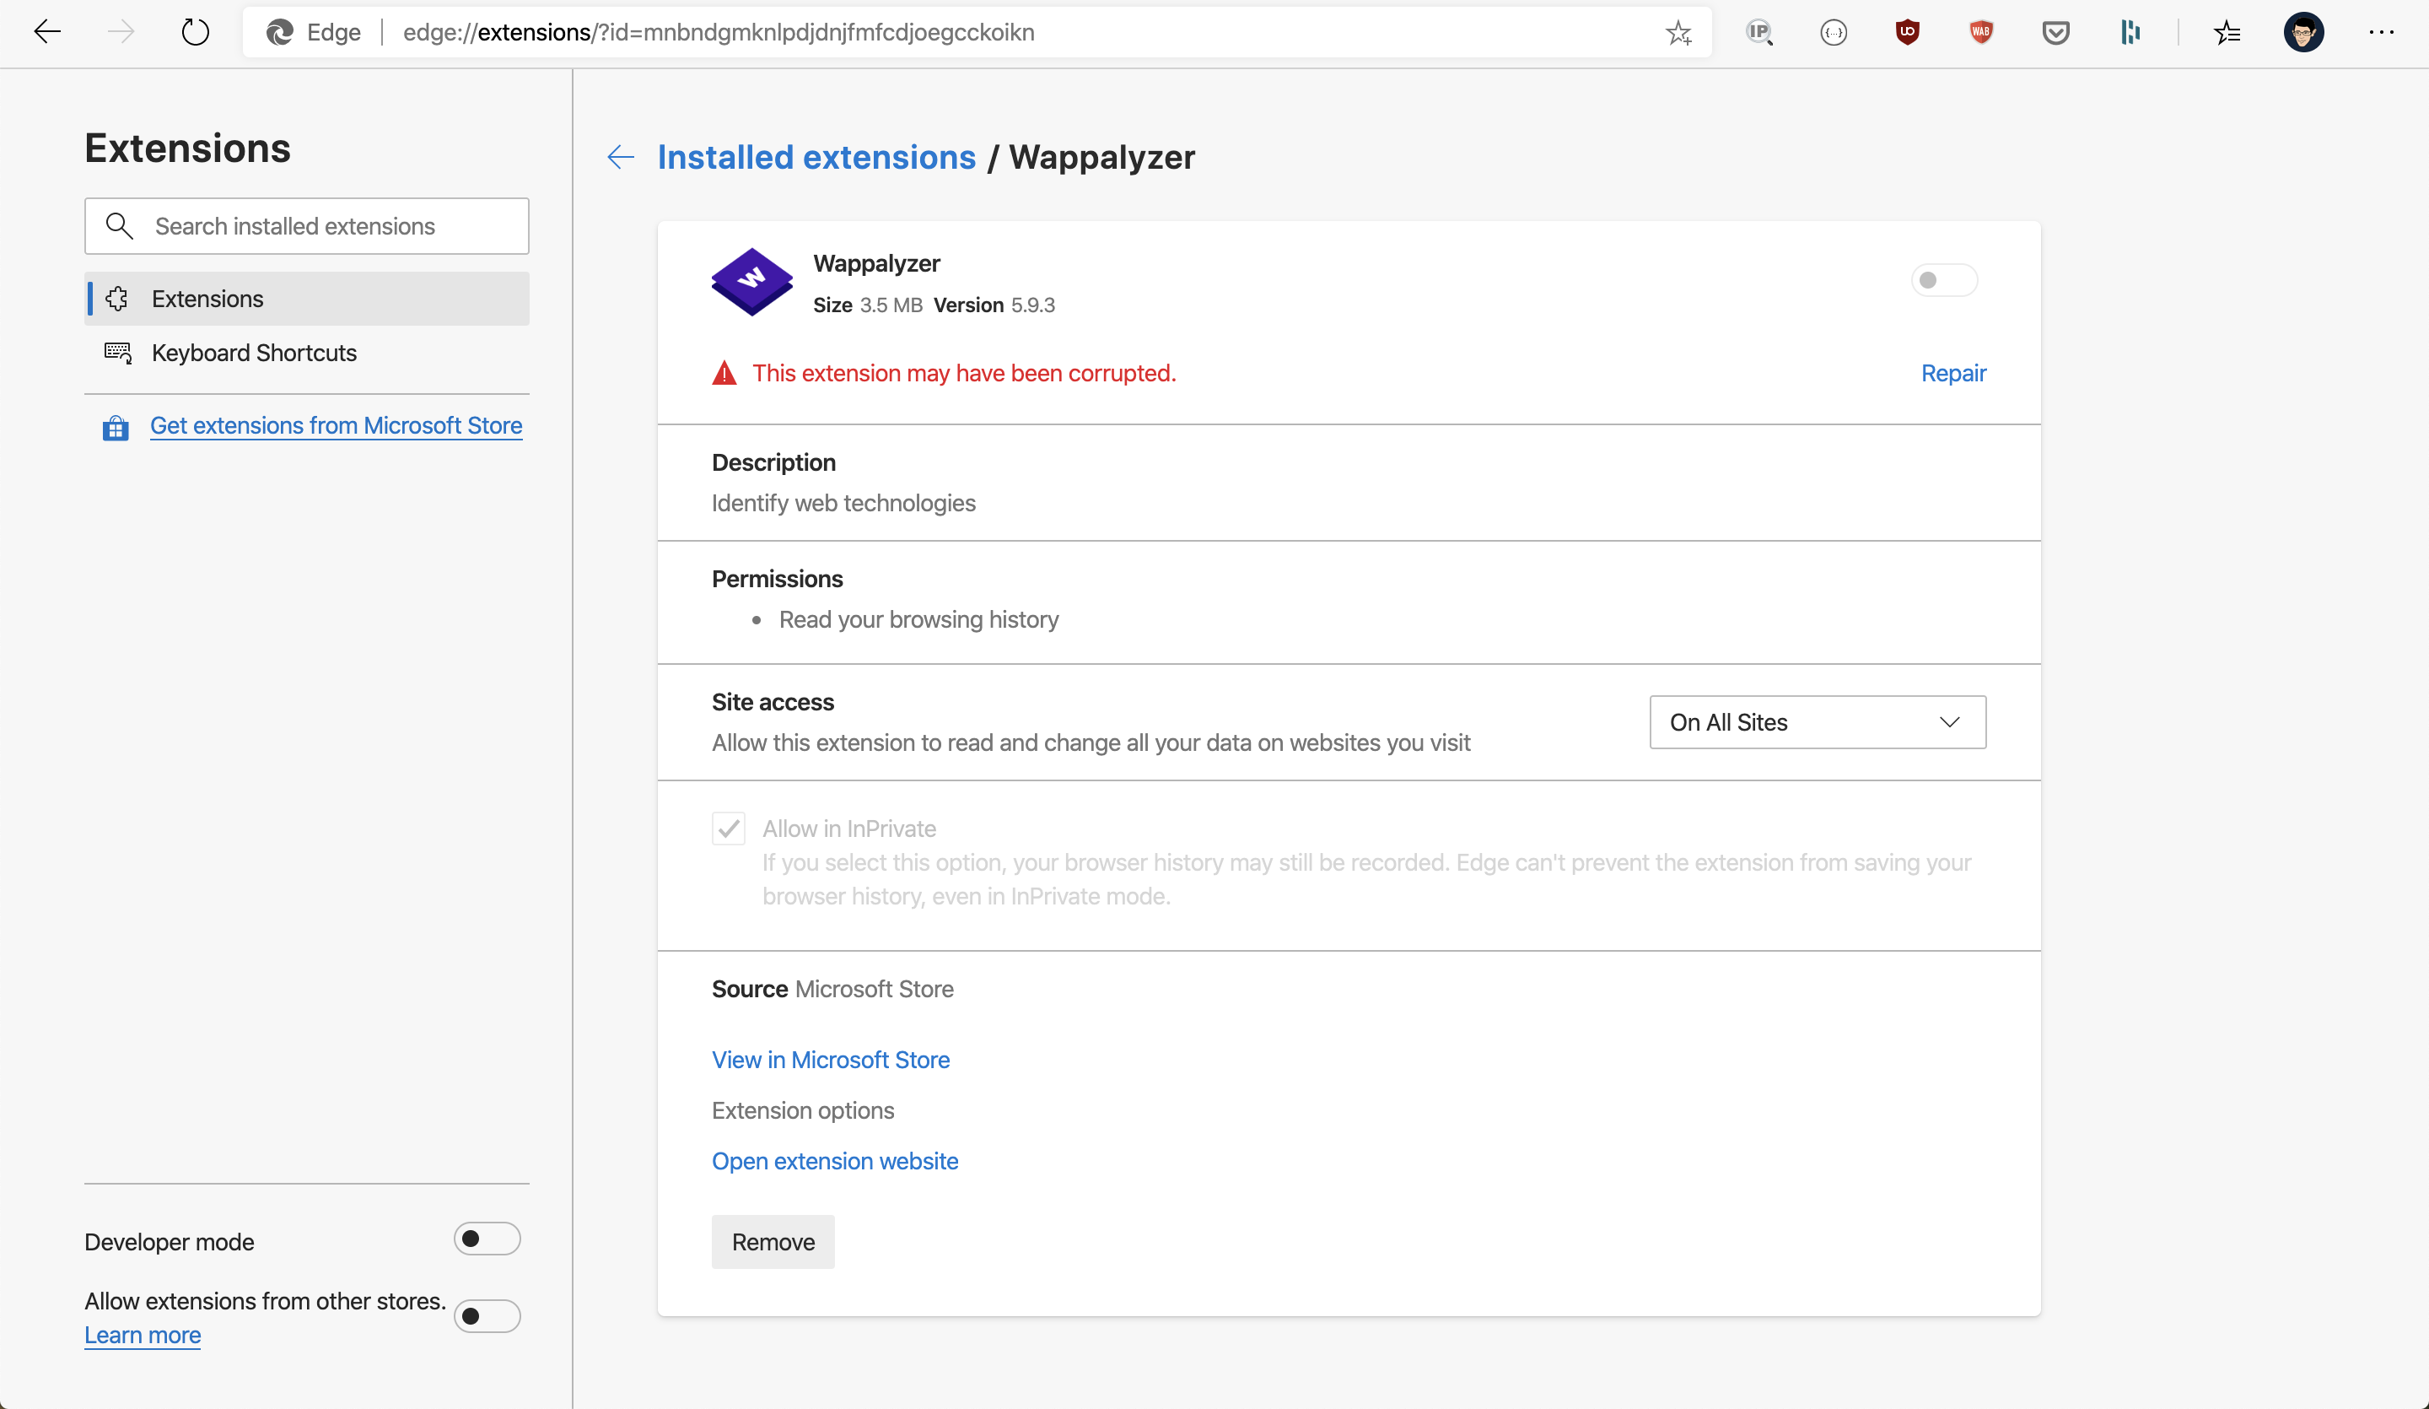Toggle the Wappalyzer enable switch
This screenshot has width=2429, height=1409.
[1944, 281]
